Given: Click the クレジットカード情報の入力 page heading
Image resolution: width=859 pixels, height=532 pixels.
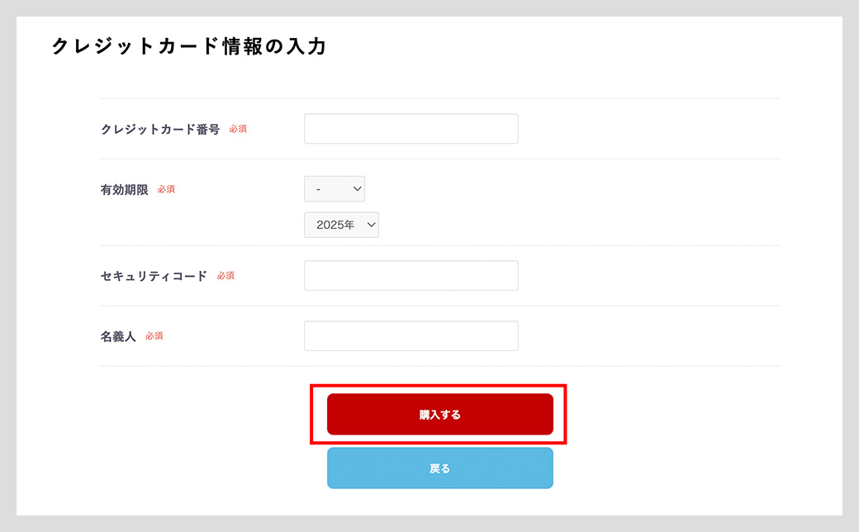Looking at the screenshot, I should (x=189, y=46).
